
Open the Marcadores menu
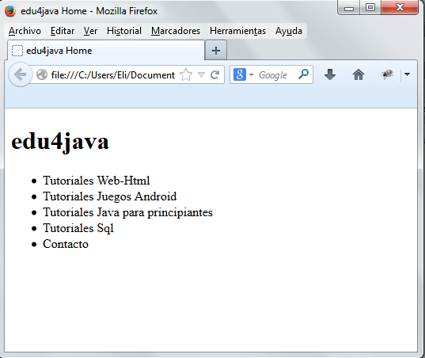[x=176, y=31]
